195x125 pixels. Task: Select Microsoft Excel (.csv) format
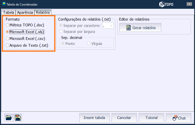[x=8, y=39]
